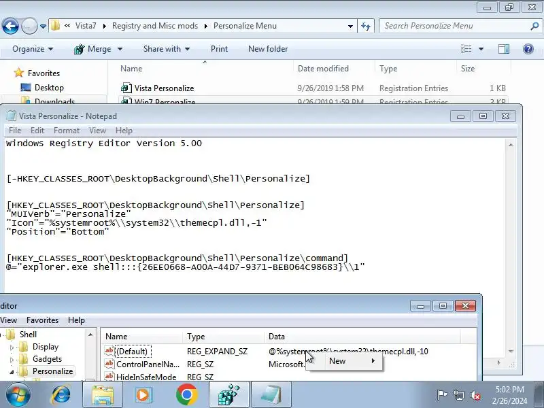
Task: Expand the Display registry key
Action: tap(12, 347)
